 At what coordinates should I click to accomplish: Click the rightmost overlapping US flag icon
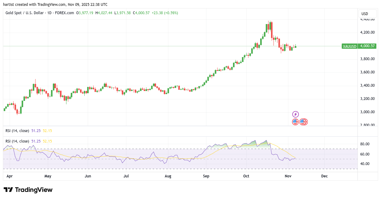point(305,122)
